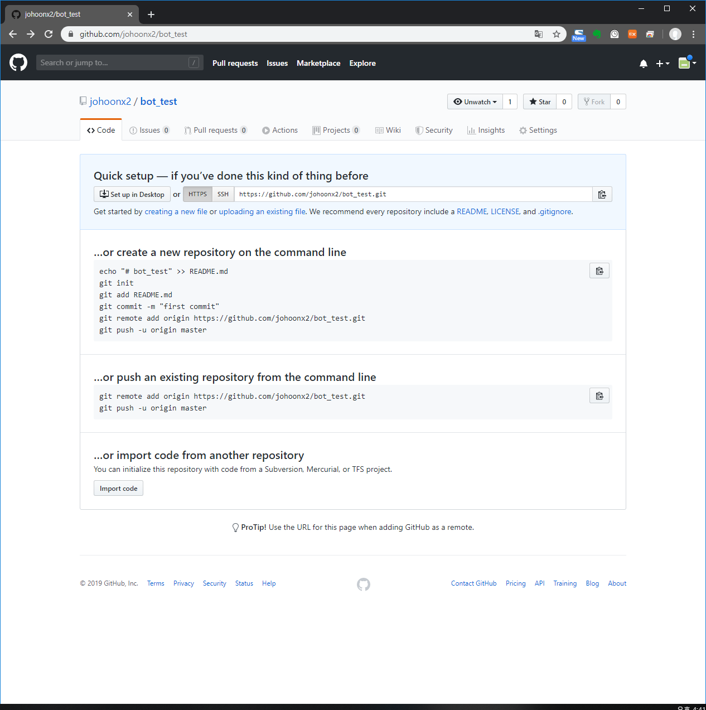Screen dimensions: 706x710
Task: Open footer About link
Action: (x=617, y=583)
